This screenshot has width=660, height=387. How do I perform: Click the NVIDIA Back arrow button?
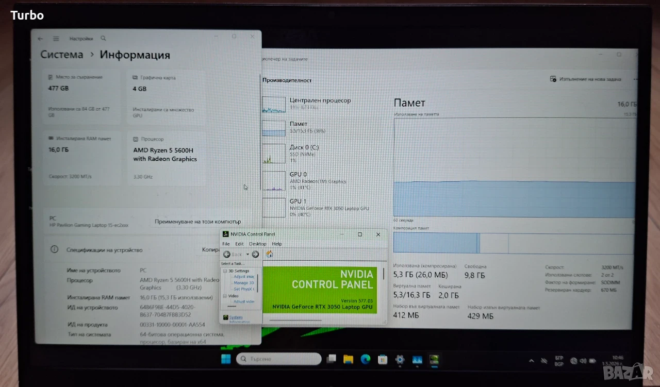227,254
